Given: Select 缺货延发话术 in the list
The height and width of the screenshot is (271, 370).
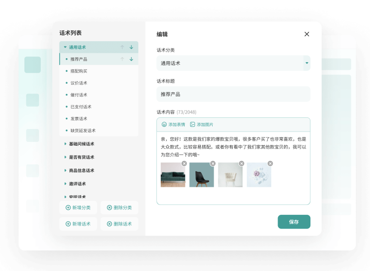Looking at the screenshot, I should (x=99, y=131).
